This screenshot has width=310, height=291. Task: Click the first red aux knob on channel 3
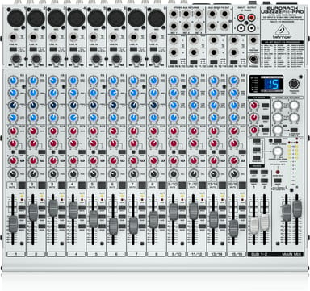[53, 131]
